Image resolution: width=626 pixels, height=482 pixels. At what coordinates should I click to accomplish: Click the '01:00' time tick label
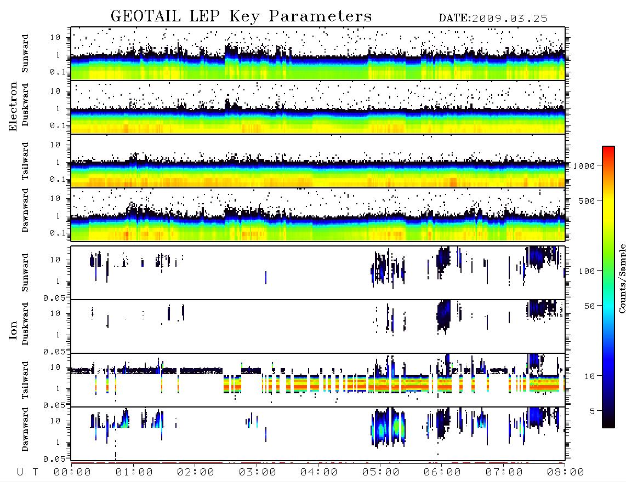(x=134, y=472)
